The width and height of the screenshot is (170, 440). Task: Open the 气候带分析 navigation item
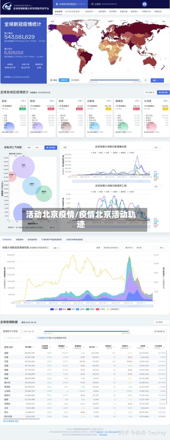(146, 11)
